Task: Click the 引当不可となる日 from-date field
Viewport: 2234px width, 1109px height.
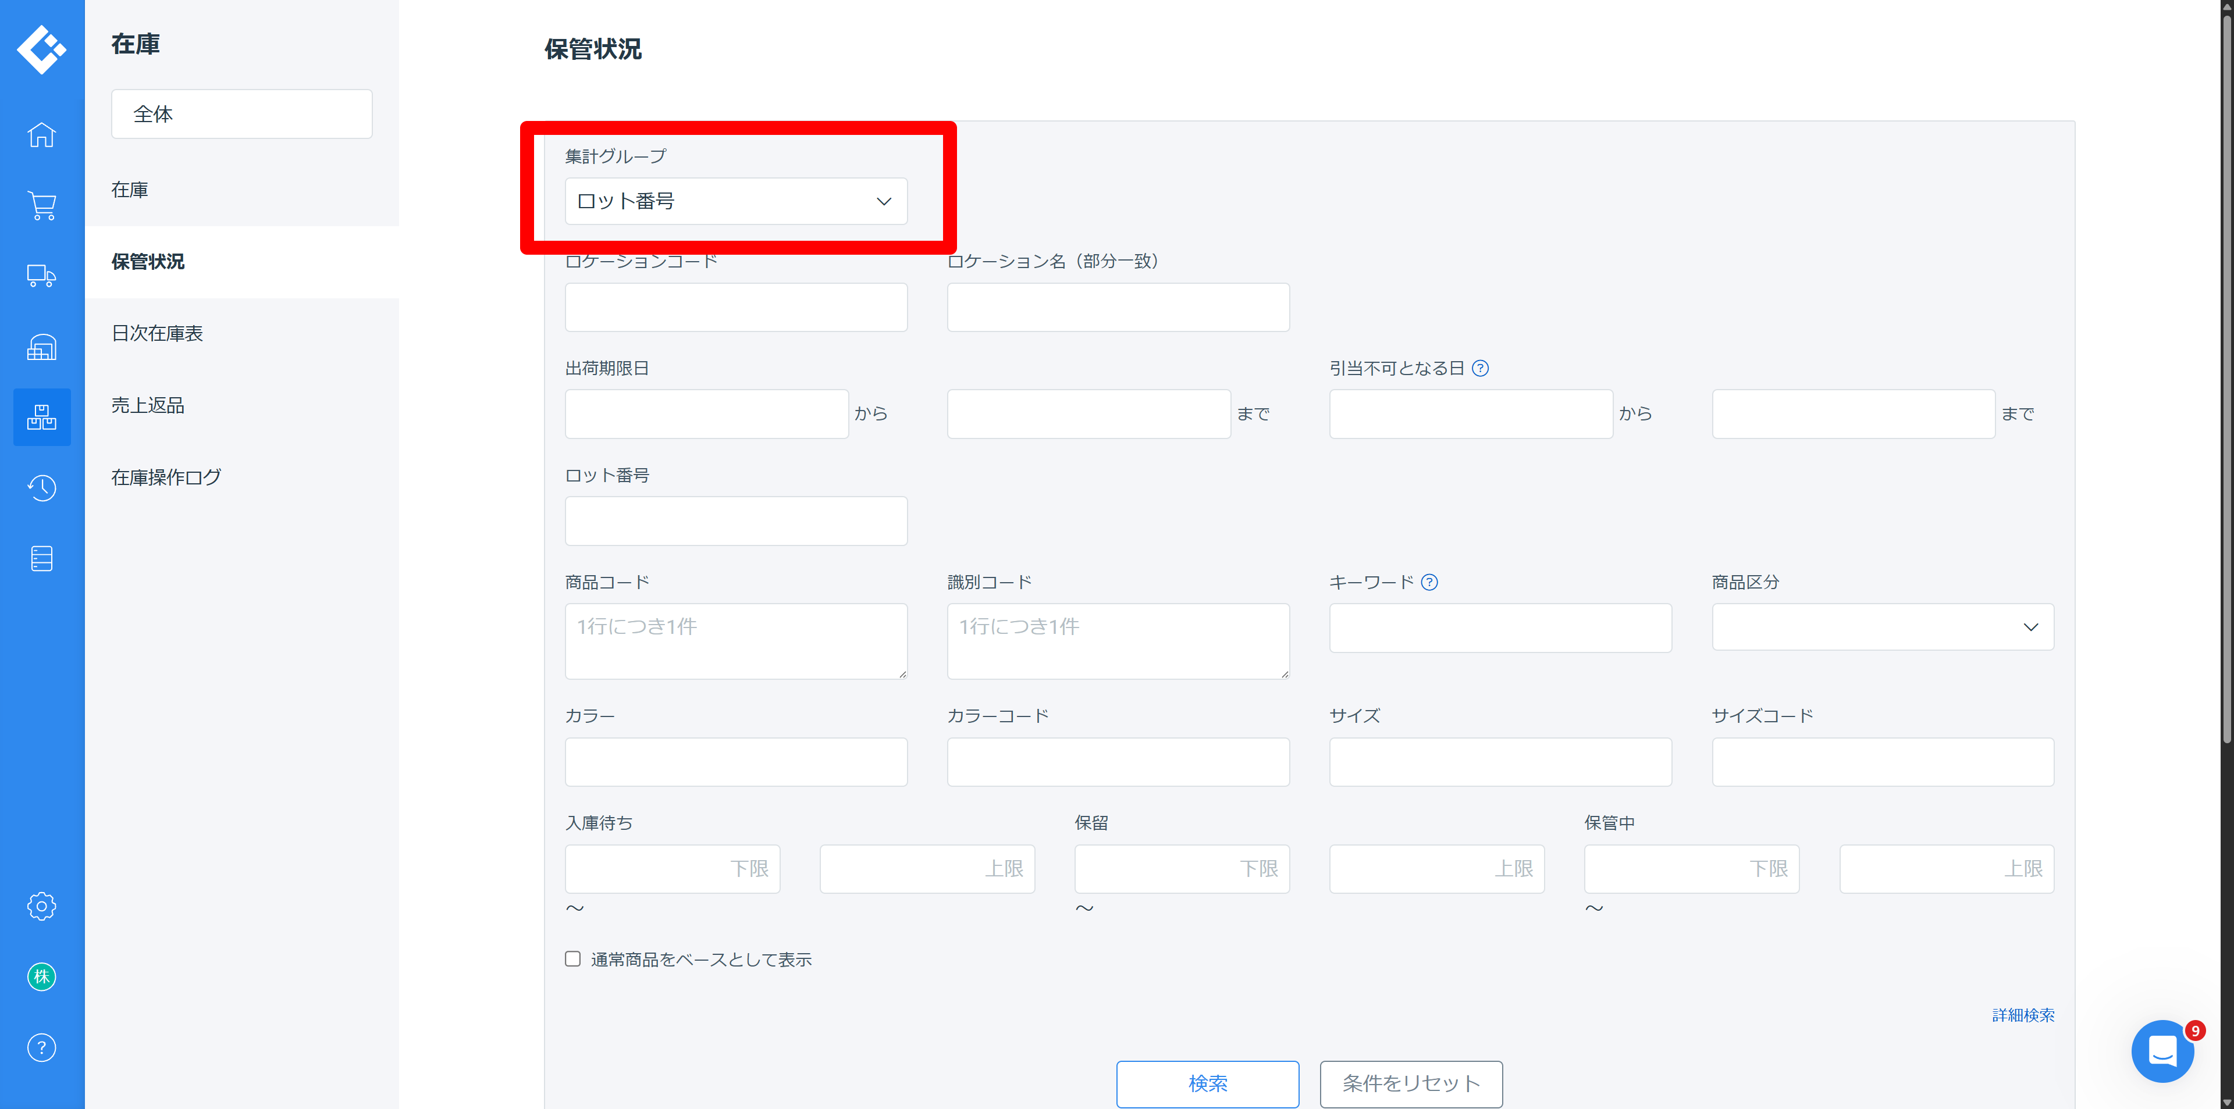Action: click(1471, 413)
